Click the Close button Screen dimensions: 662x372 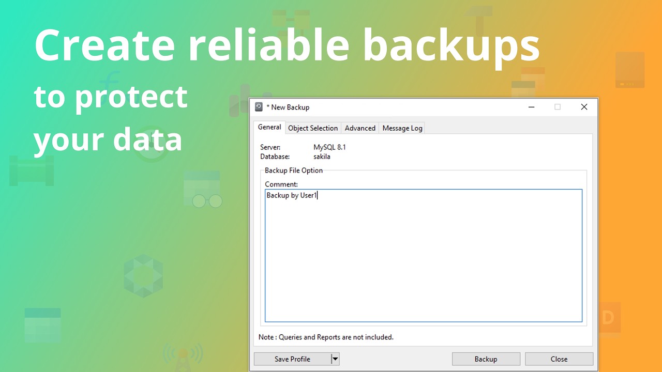point(559,359)
